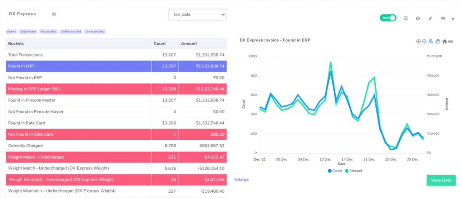The height and width of the screenshot is (199, 462).
Task: Click the count value 6,798
Action: pos(170,146)
